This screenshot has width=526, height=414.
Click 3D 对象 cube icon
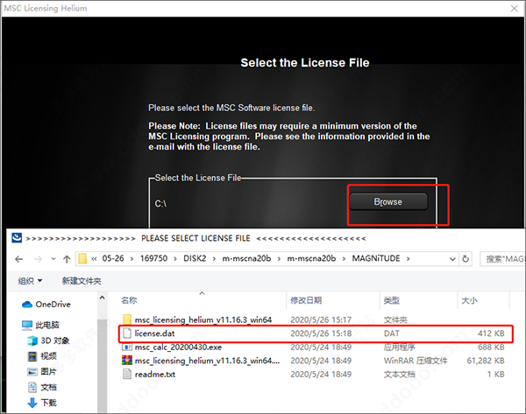point(32,340)
